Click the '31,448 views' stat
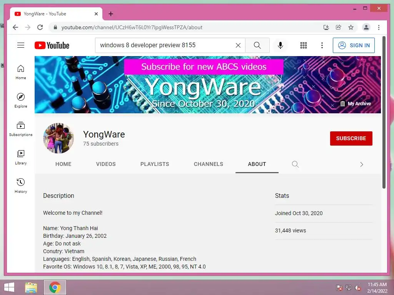Viewport: 394px width, 295px height. coord(290,230)
